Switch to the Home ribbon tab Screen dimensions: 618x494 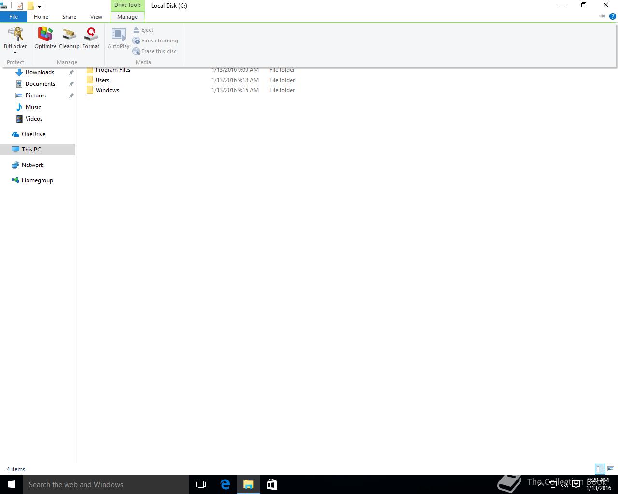[41, 17]
